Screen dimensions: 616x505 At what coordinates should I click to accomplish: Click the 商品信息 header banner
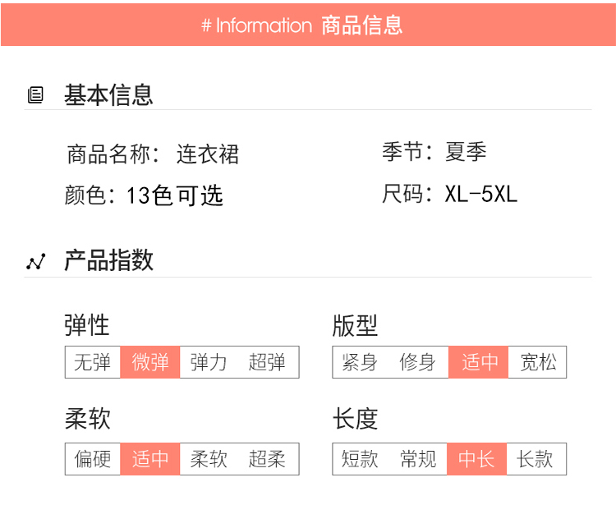pyautogui.click(x=308, y=25)
